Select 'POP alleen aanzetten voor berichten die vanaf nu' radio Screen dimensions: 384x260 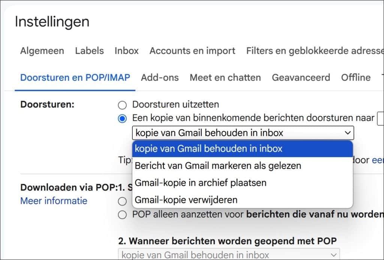(122, 215)
